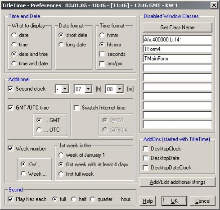Click the Get Class Name button
220x210 pixels.
point(177,27)
